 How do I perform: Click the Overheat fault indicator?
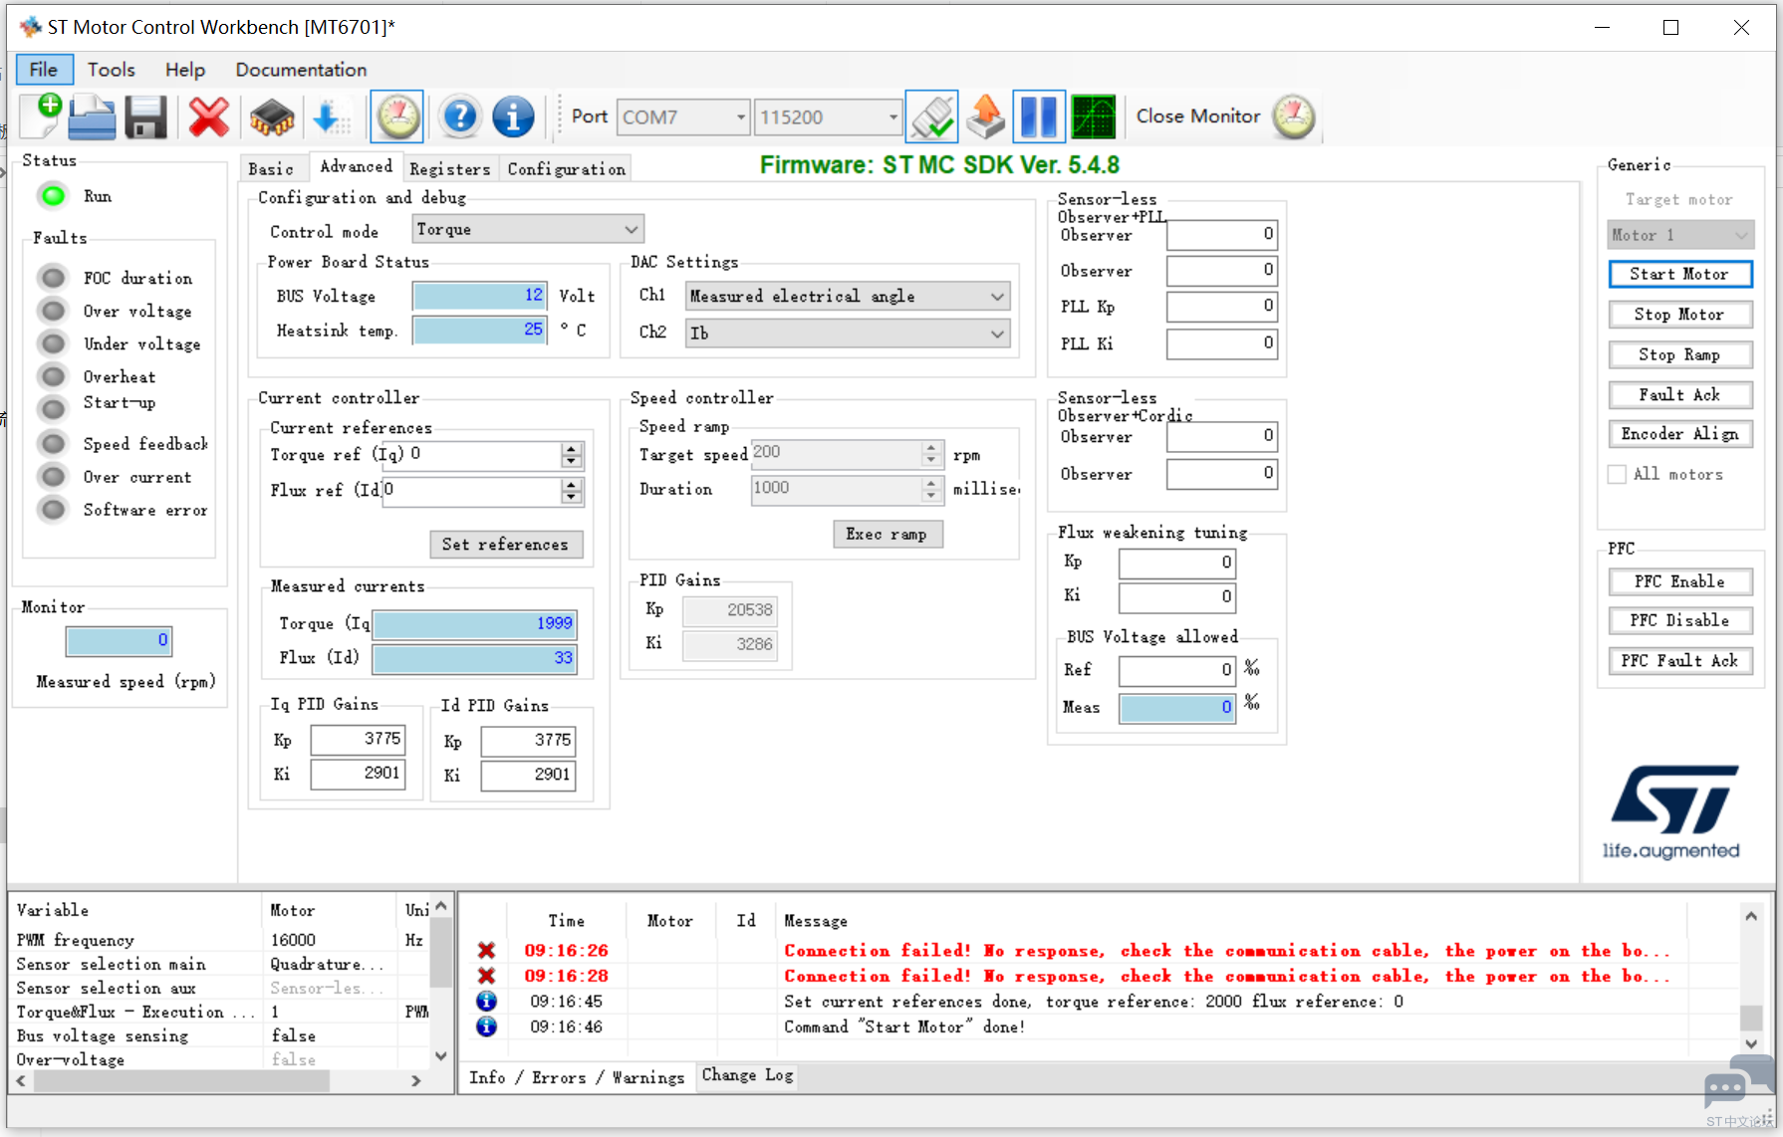point(53,376)
